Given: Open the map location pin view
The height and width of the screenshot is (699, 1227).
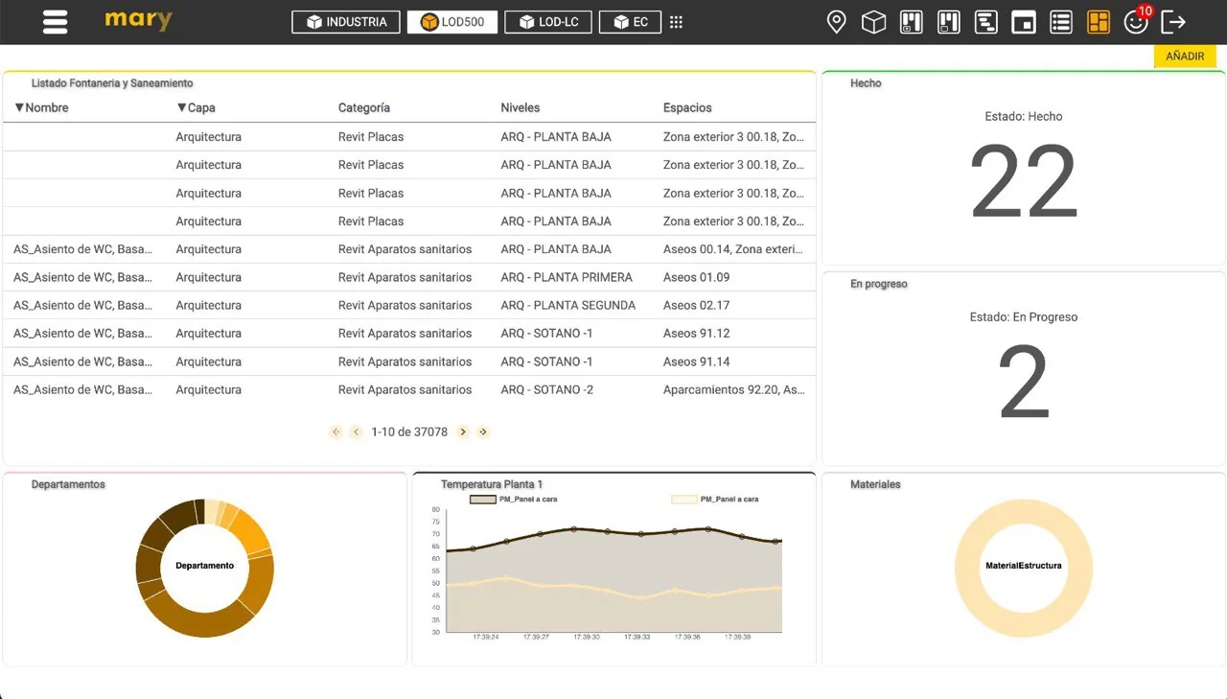Looking at the screenshot, I should tap(836, 22).
